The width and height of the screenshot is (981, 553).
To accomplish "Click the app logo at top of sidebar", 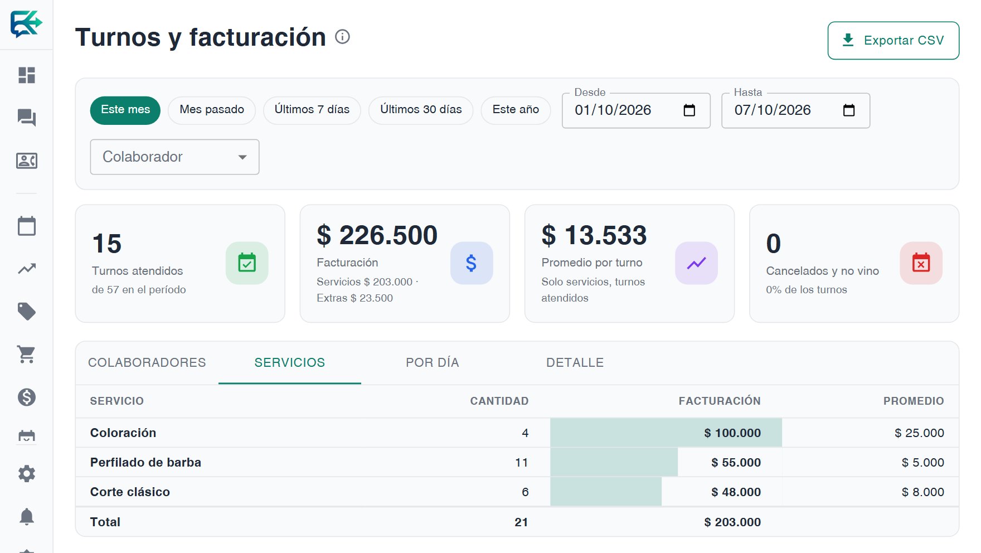I will 26,24.
